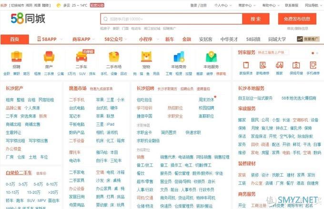Click the 我要推广 chart badge
324x209 pixels.
coord(308,39)
